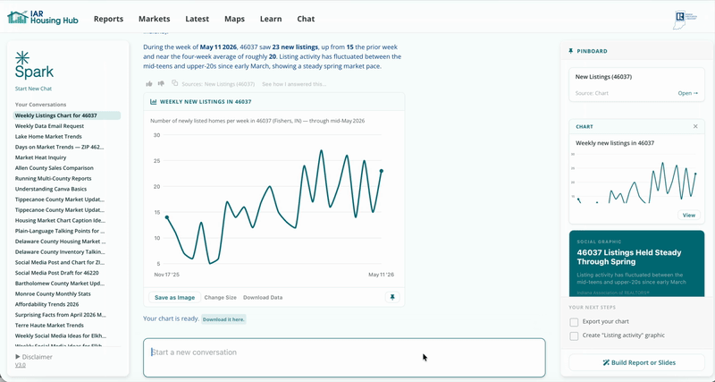Click the IAR Housing Hub logo
Screen dimensions: 715x382
[43, 18]
